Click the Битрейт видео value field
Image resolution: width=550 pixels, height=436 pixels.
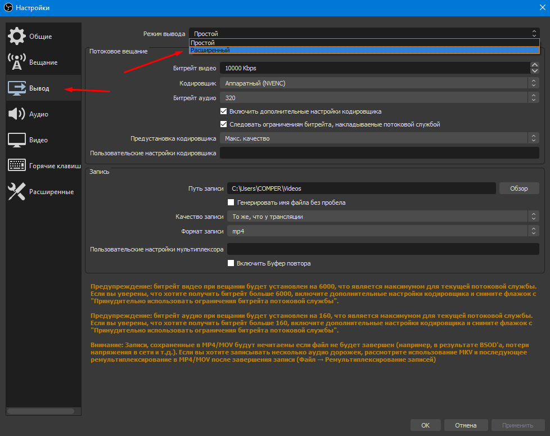pyautogui.click(x=375, y=68)
